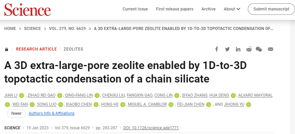Open the Archive menu item
This screenshot has height=134, width=295.
(x=208, y=9)
